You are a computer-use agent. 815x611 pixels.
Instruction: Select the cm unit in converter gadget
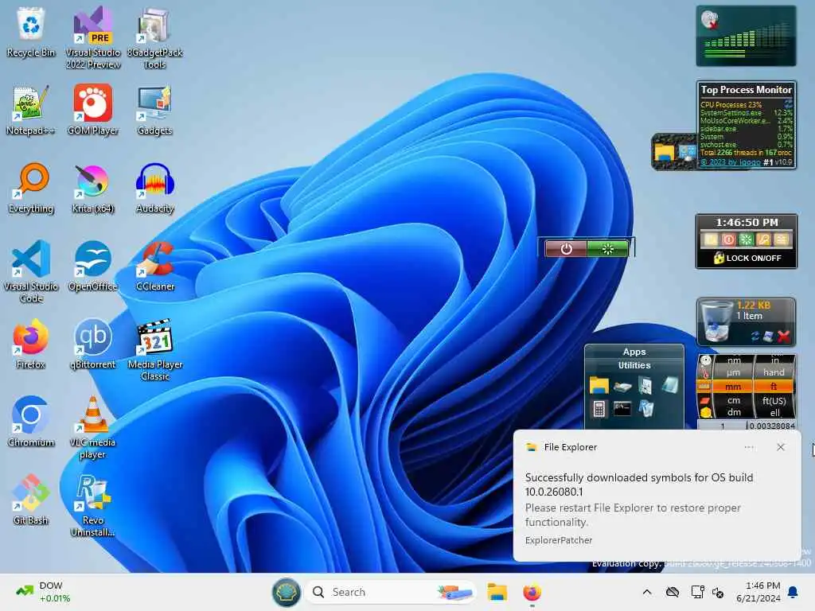[x=733, y=401]
